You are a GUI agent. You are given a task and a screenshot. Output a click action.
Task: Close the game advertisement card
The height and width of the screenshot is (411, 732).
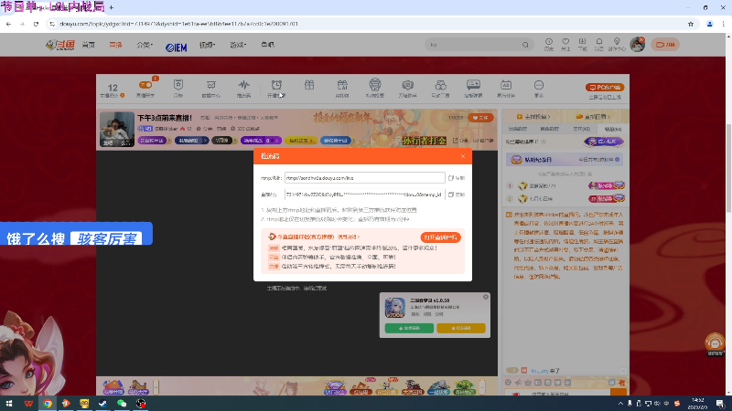(486, 297)
